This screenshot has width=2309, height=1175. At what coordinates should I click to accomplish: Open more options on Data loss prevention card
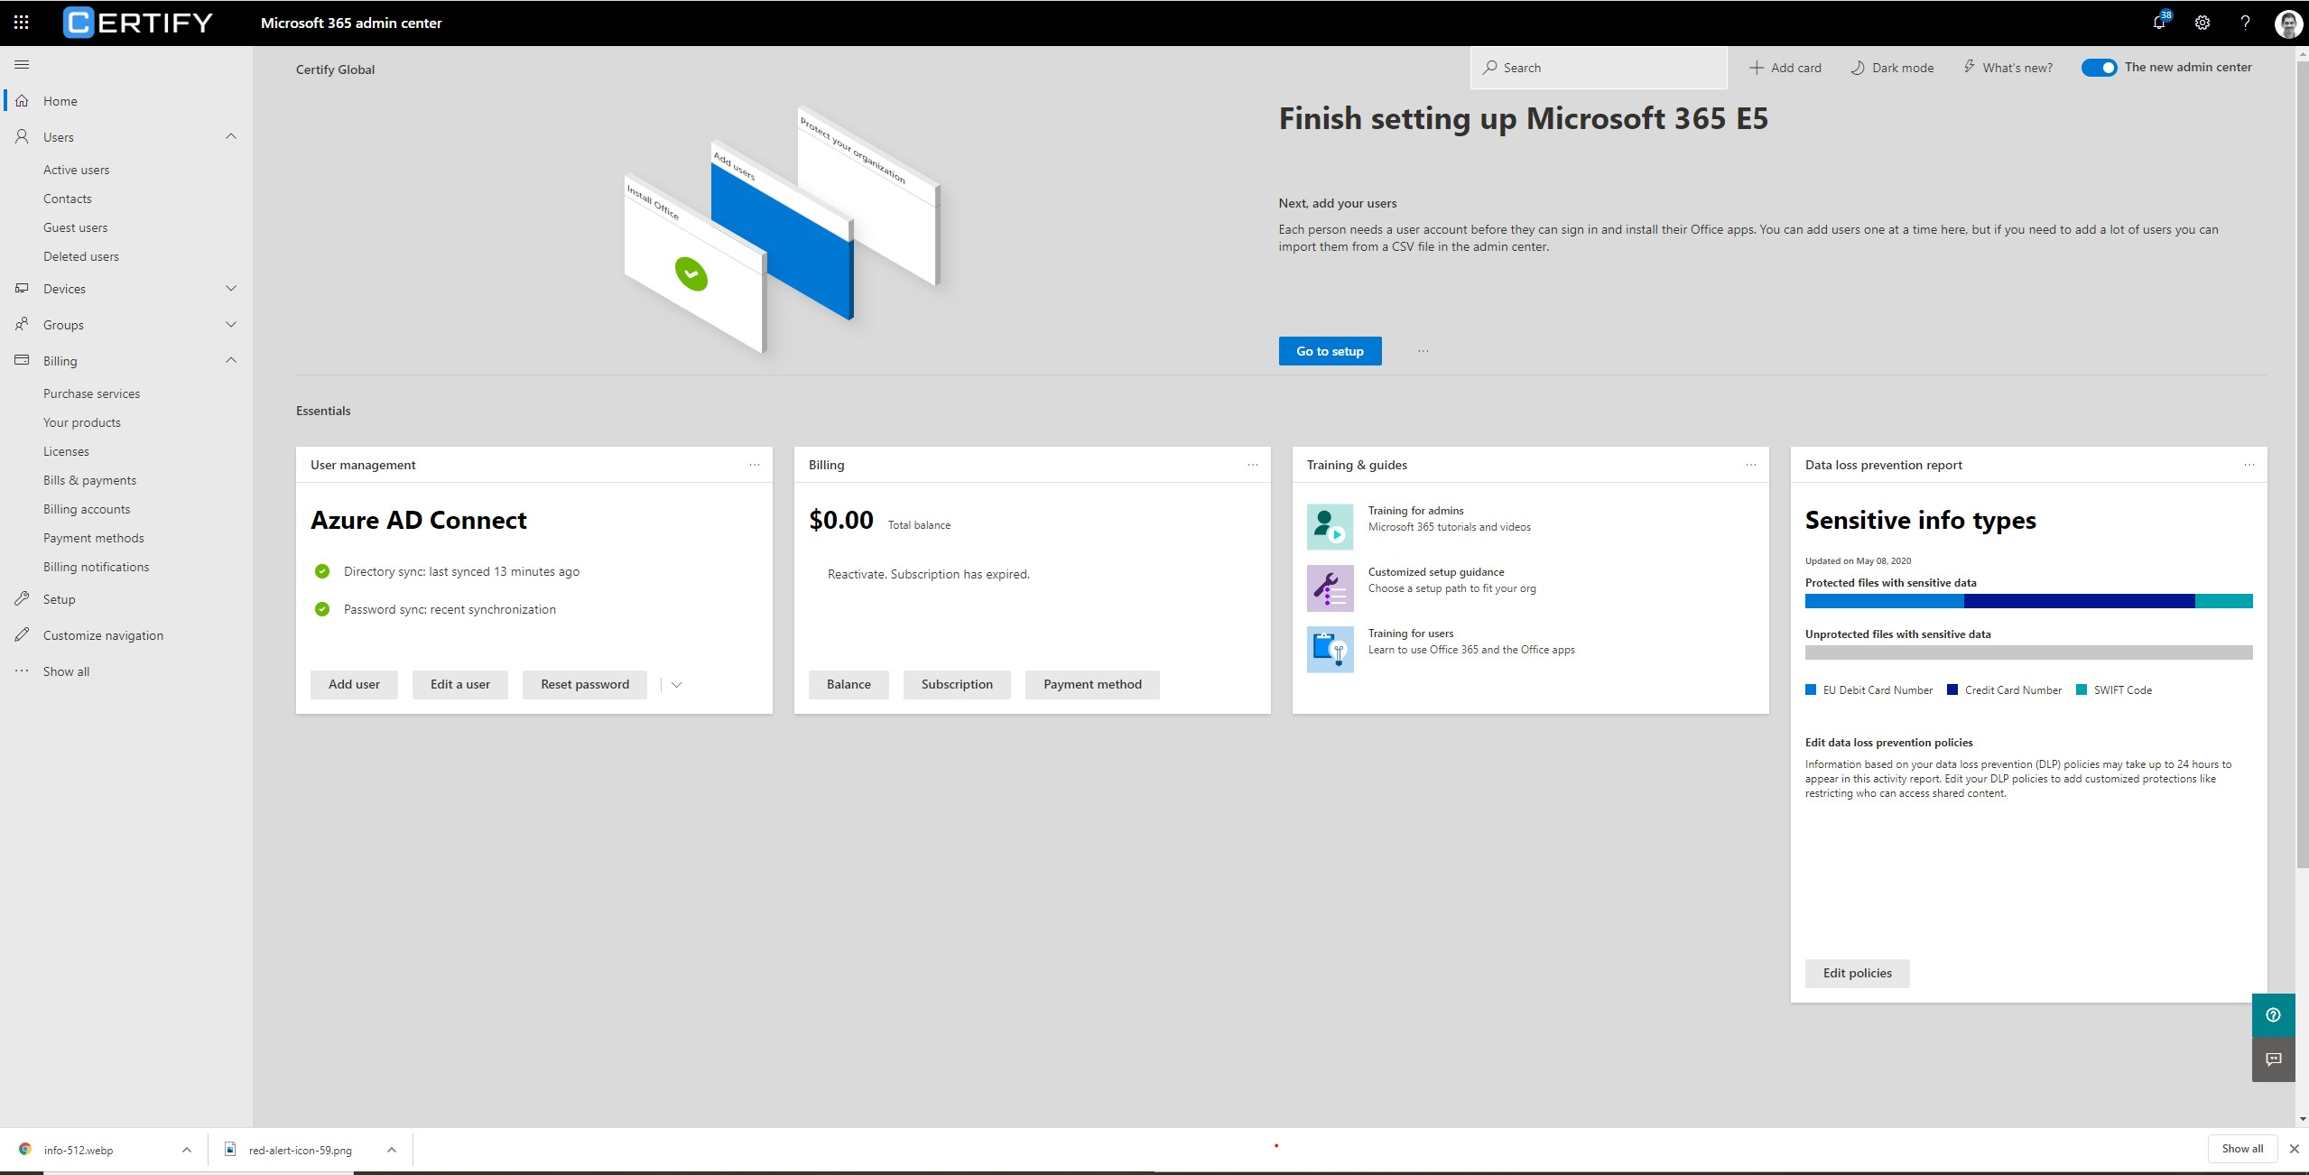2249,465
